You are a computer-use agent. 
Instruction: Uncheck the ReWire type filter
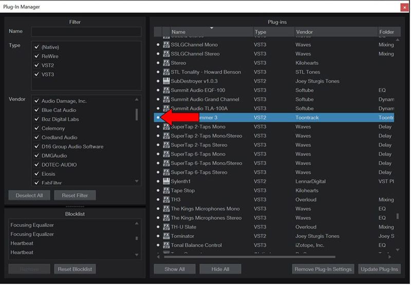pos(36,56)
